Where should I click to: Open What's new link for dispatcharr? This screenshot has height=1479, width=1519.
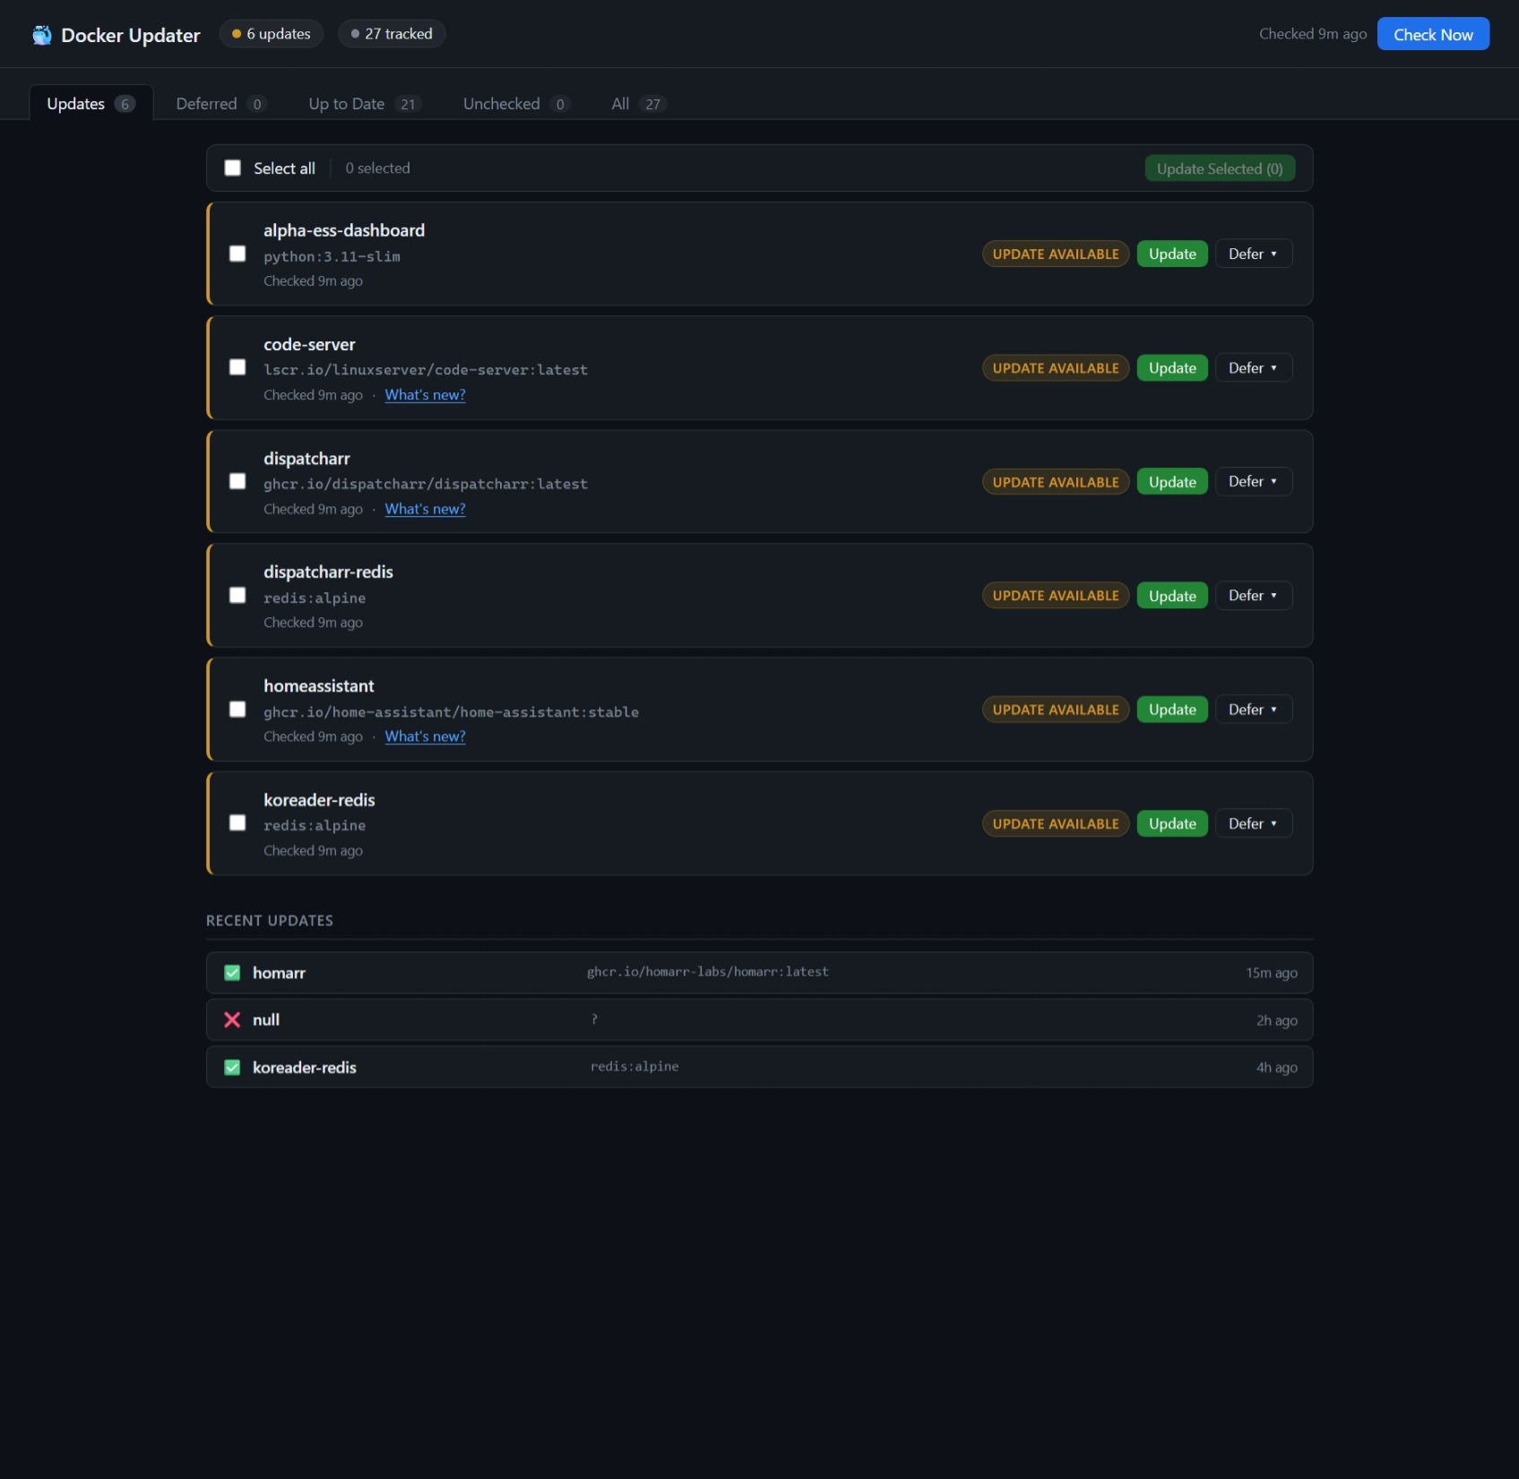pyautogui.click(x=425, y=509)
